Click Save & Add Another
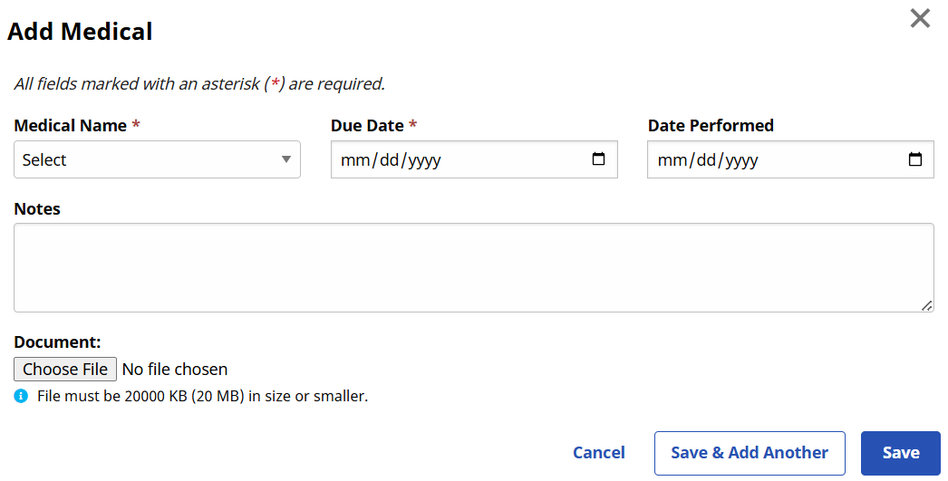This screenshot has width=948, height=481. click(x=750, y=453)
